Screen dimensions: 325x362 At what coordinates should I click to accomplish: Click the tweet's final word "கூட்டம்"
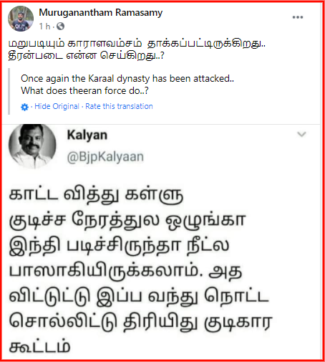point(39,347)
